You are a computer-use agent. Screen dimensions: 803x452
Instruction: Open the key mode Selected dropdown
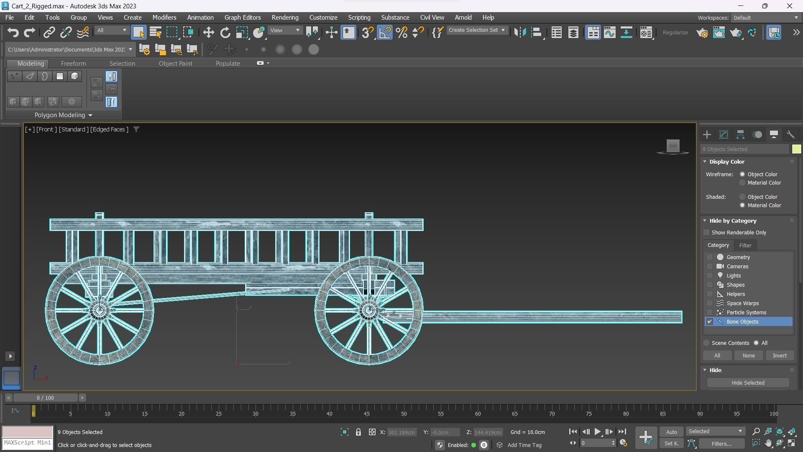pos(716,431)
